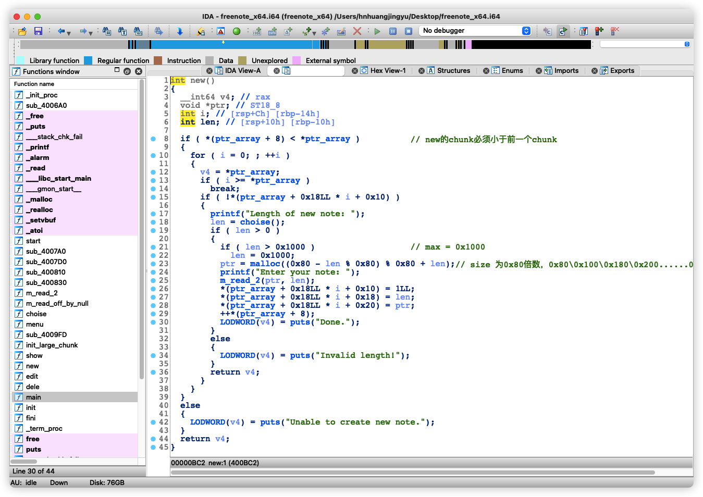Click the binoculars immediate-value search icon

[x=107, y=31]
